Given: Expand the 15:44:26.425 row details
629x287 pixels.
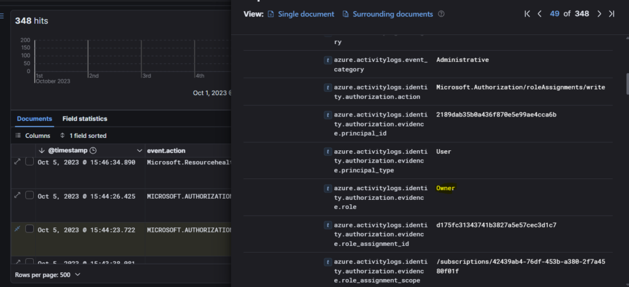Looking at the screenshot, I should pos(18,196).
